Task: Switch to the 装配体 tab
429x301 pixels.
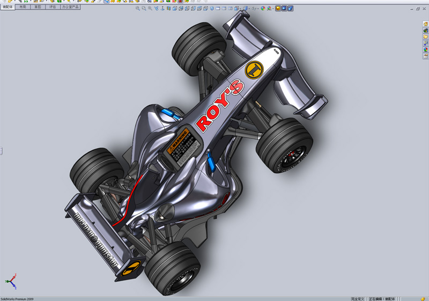Action: click(8, 7)
